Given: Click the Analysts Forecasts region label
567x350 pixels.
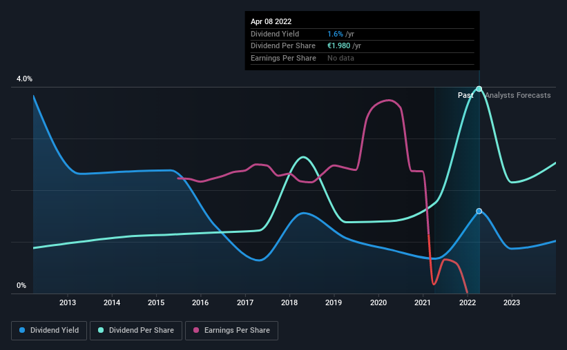Looking at the screenshot, I should 518,95.
